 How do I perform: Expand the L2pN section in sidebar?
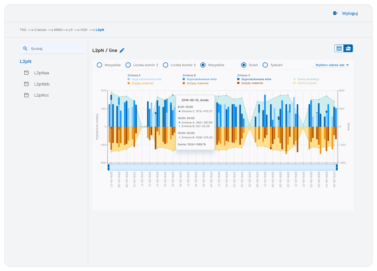(25, 61)
